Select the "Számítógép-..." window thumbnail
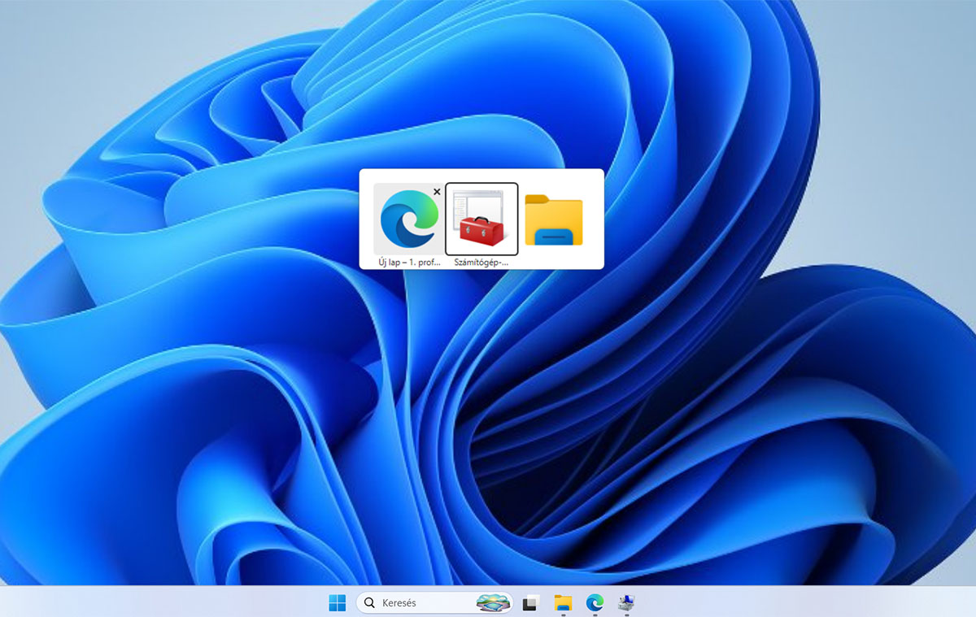This screenshot has width=976, height=617. click(x=481, y=218)
